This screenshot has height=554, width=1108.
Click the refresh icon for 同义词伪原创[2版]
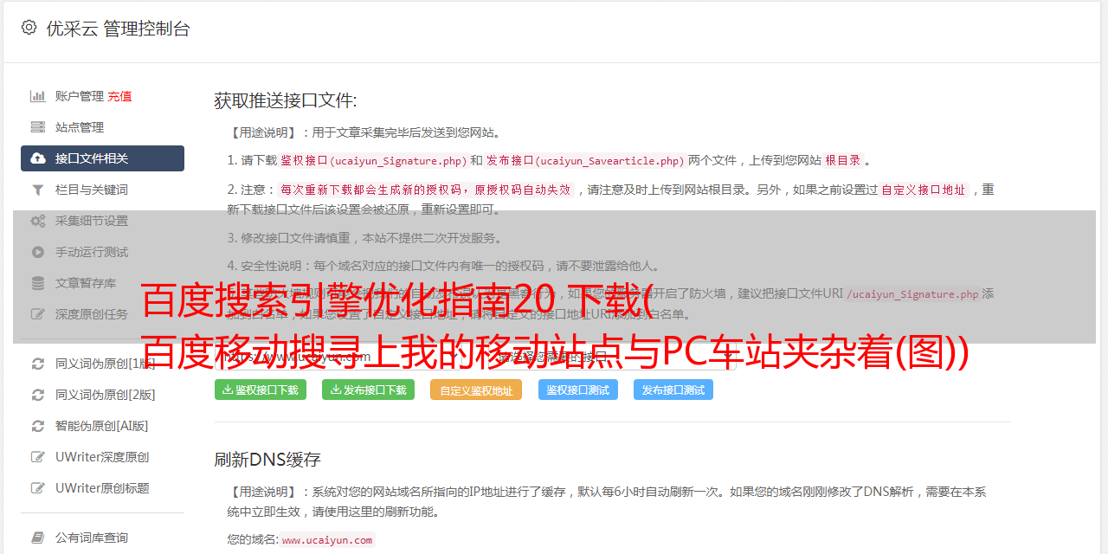(x=38, y=395)
